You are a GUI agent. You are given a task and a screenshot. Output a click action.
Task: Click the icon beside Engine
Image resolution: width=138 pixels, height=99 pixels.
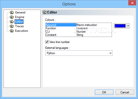pyautogui.click(x=11, y=17)
